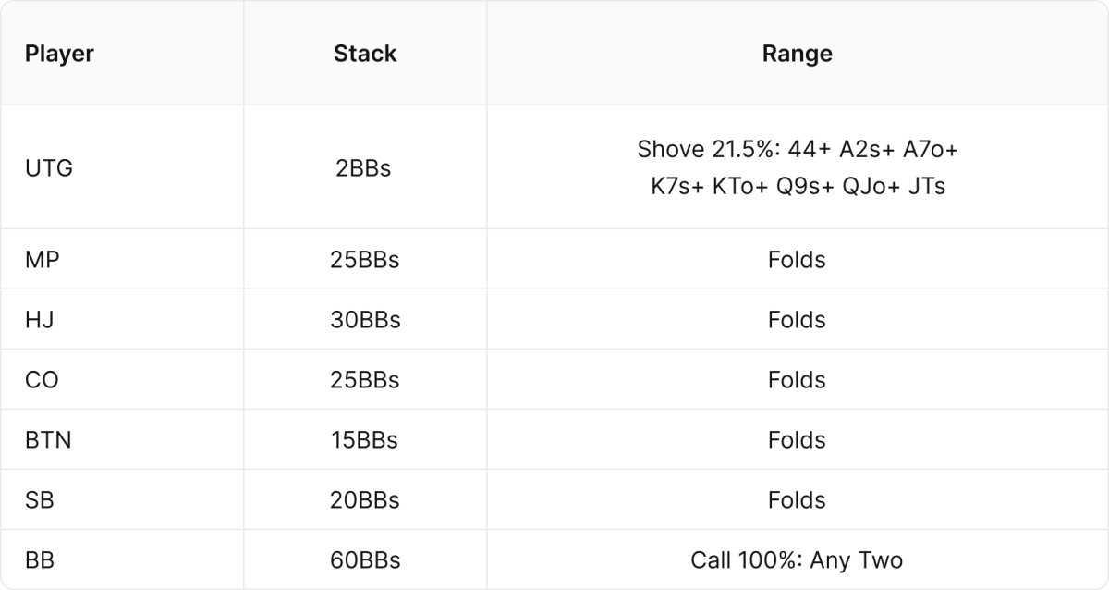This screenshot has width=1109, height=590.
Task: Click the HJ row's Folds range
Action: [797, 320]
